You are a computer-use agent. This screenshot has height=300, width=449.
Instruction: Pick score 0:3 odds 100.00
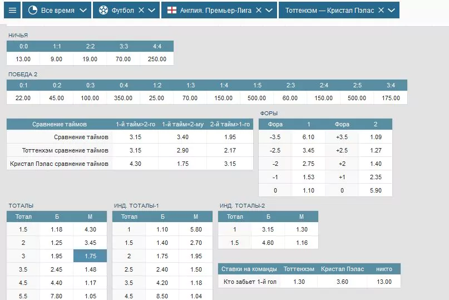point(90,98)
